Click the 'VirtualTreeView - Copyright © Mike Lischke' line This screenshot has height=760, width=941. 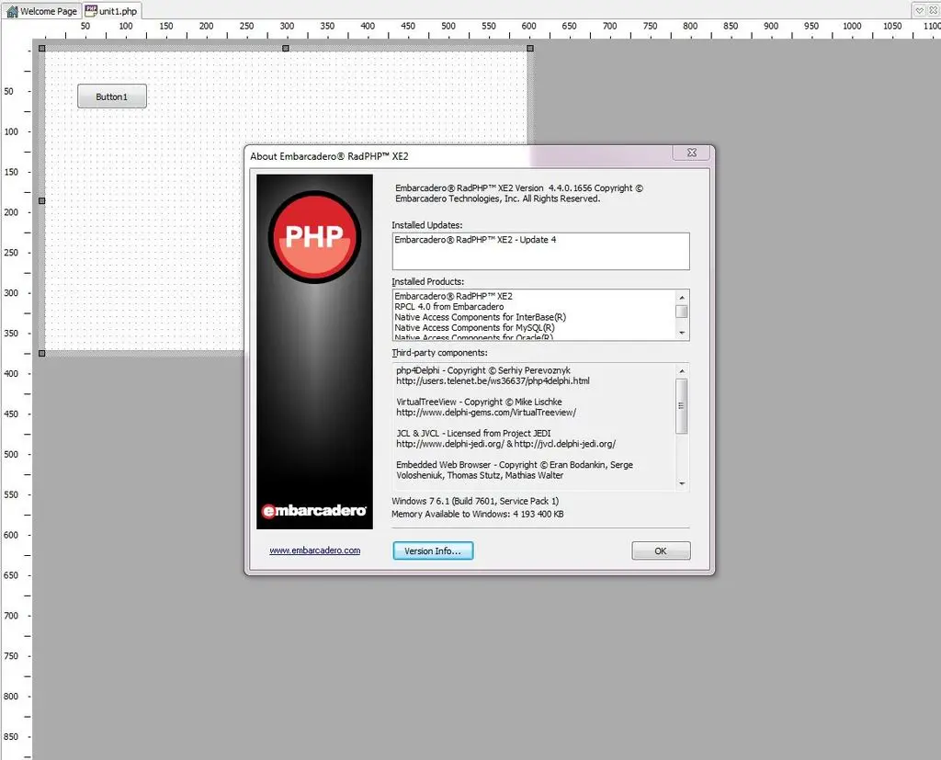[479, 402]
